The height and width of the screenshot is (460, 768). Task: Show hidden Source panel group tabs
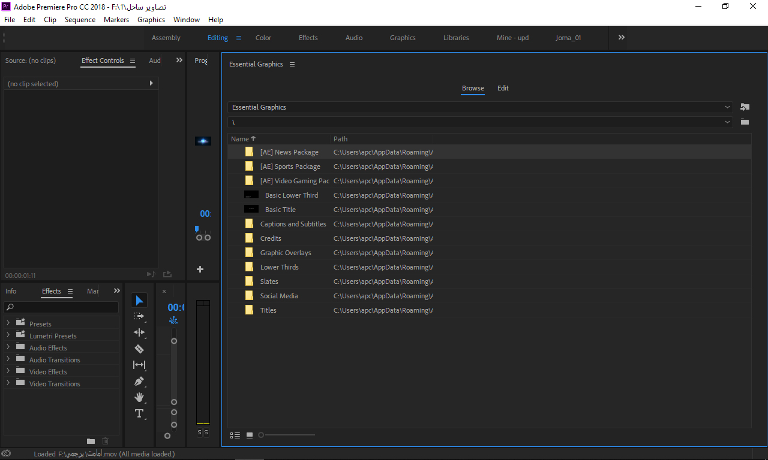(179, 60)
